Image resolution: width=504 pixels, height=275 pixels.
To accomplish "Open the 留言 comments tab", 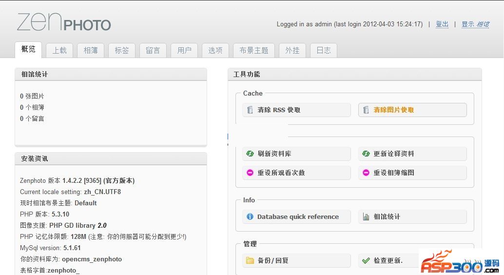I will coord(153,50).
